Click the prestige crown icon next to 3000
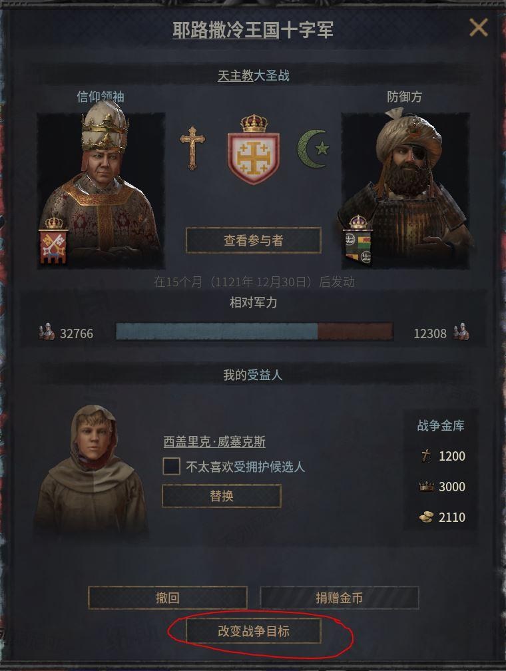Screen dimensions: 506x671 [x=426, y=487]
